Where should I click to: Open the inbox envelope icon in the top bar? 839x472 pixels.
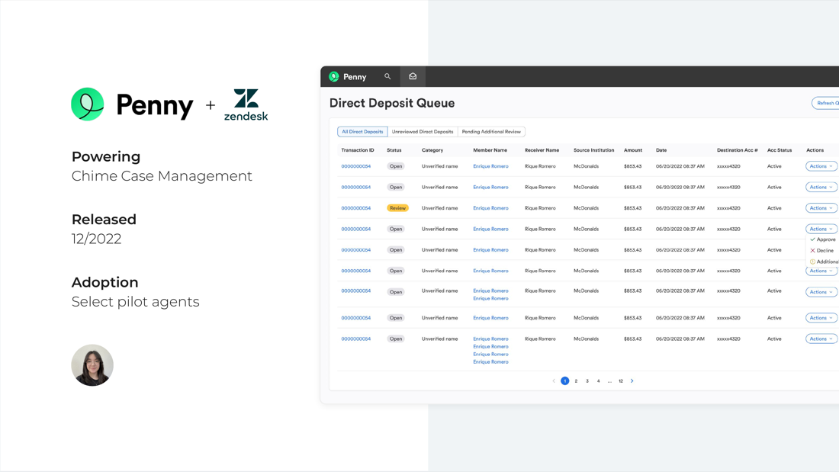[x=413, y=76]
